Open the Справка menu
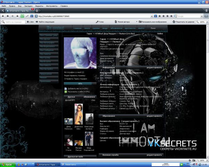 pyautogui.click(x=64, y=6)
